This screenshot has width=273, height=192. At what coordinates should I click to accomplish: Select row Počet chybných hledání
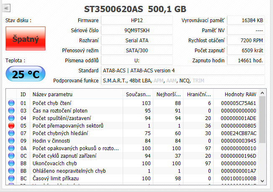coord(132,133)
